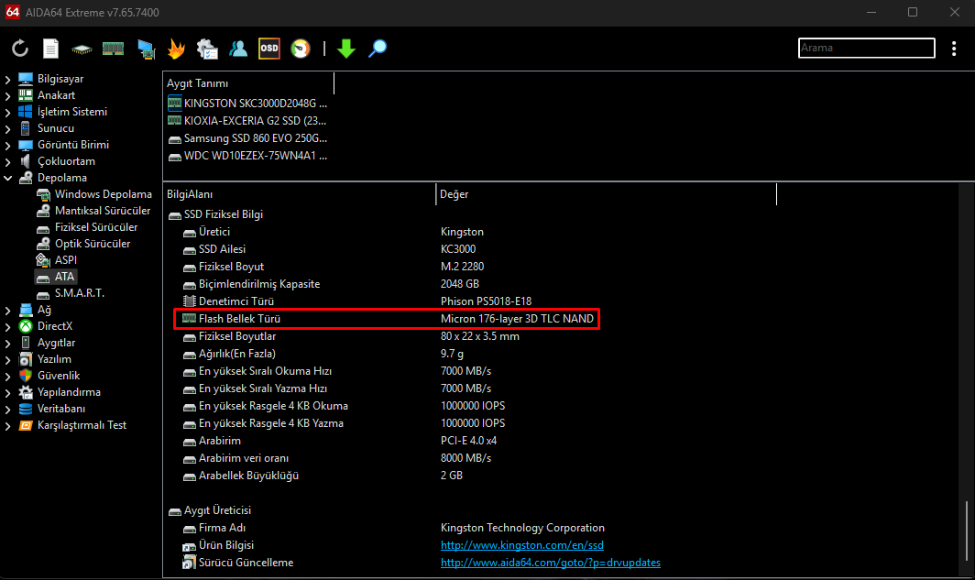Click the İşletim Sistemi Windows icon

tap(26, 112)
